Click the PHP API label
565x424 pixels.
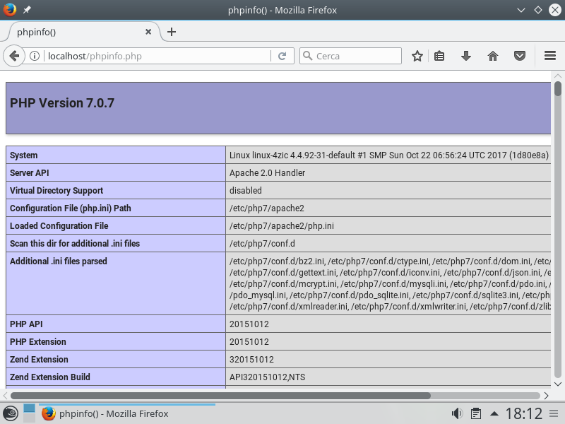tap(26, 324)
